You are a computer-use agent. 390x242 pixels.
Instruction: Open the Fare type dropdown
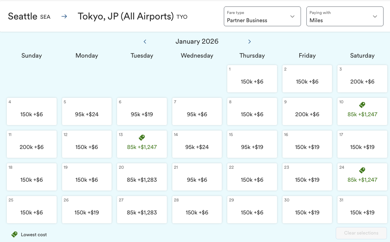[x=262, y=16]
